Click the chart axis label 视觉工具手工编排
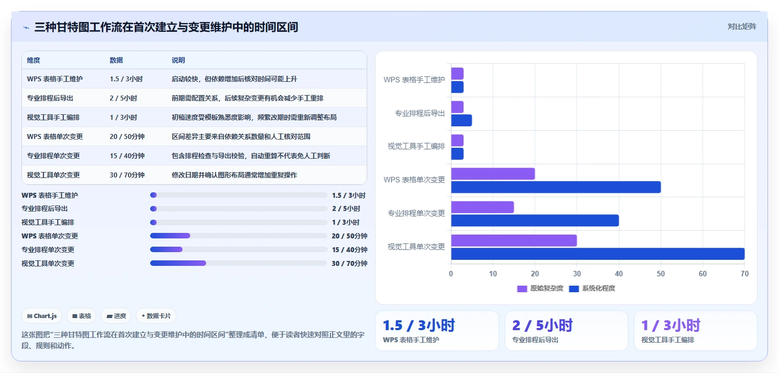The width and height of the screenshot is (779, 373). tap(416, 147)
